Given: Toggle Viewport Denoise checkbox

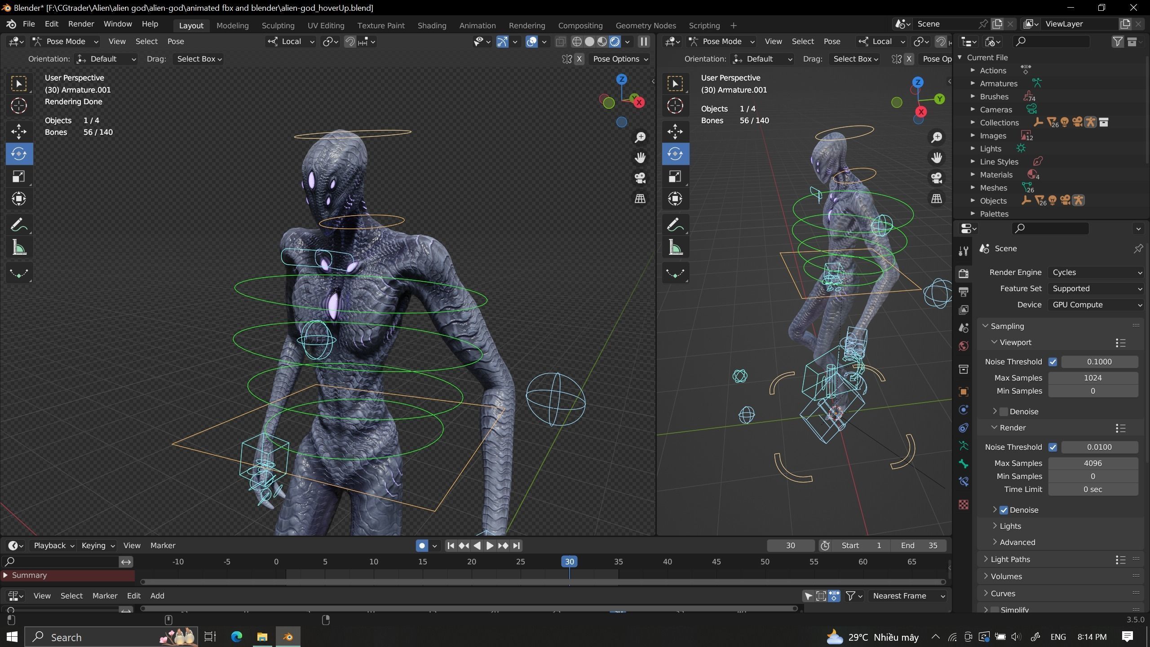Looking at the screenshot, I should (x=1004, y=412).
